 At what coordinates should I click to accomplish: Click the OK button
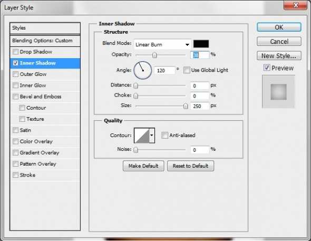[x=279, y=27]
